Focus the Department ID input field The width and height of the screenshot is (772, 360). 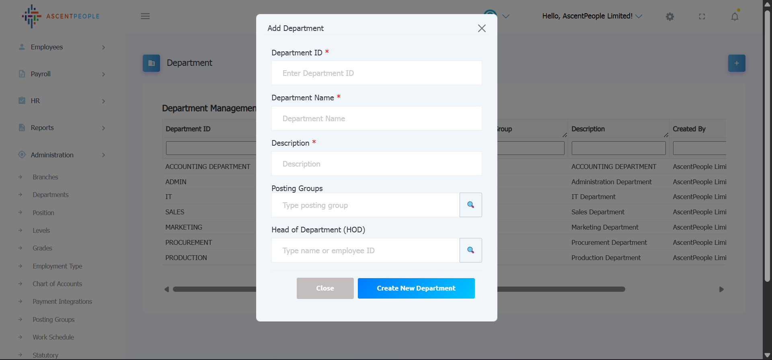point(376,73)
